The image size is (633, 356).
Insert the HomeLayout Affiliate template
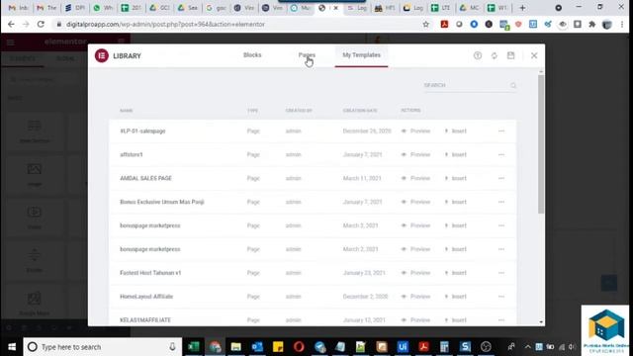coord(455,297)
